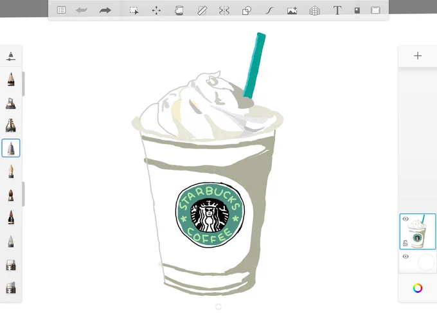The height and width of the screenshot is (328, 437).
Task: Add a new layer with plus button
Action: [418, 56]
